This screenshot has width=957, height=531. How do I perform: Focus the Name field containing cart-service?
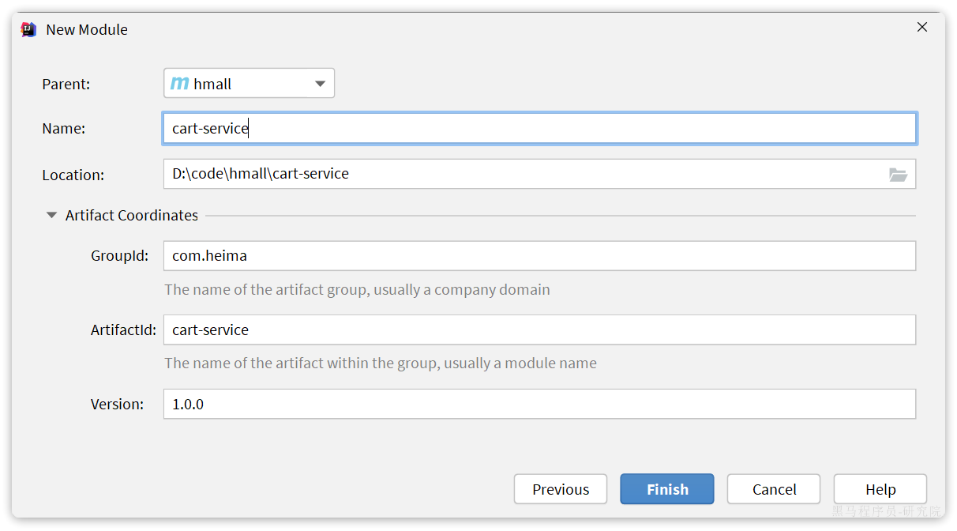[539, 129]
